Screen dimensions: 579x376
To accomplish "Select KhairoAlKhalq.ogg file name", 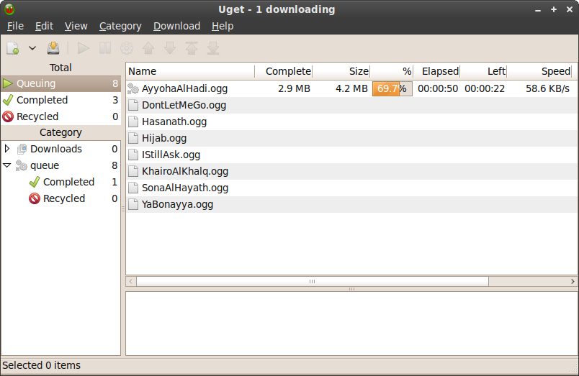I will tap(185, 171).
